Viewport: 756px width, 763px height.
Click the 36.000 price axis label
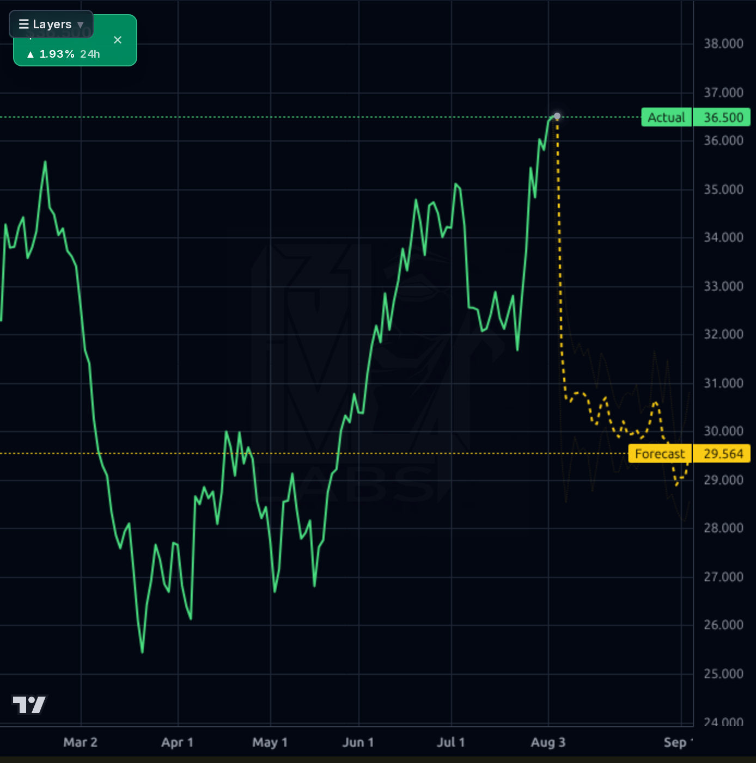click(723, 140)
